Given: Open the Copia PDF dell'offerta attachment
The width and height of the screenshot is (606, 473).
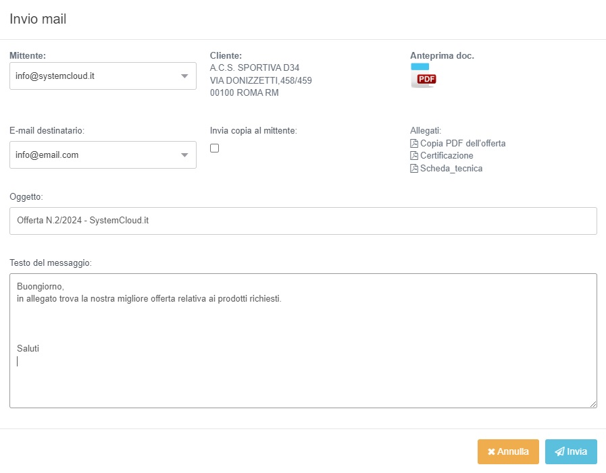Looking at the screenshot, I should [463, 144].
